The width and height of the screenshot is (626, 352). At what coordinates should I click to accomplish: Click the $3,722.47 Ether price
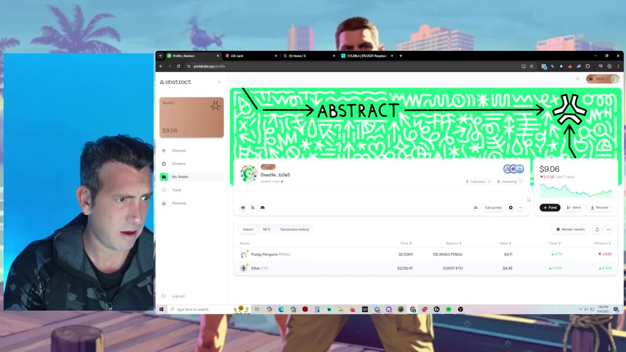click(x=405, y=268)
